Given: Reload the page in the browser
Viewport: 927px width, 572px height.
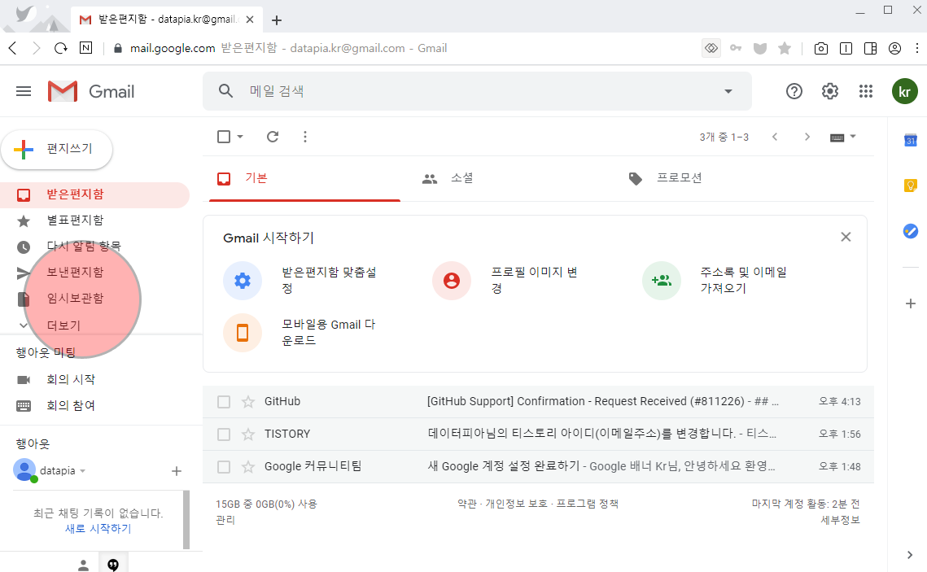Looking at the screenshot, I should click(60, 48).
